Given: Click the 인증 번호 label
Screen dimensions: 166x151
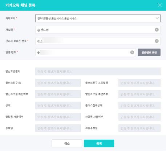Looking at the screenshot, I should pyautogui.click(x=11, y=52).
